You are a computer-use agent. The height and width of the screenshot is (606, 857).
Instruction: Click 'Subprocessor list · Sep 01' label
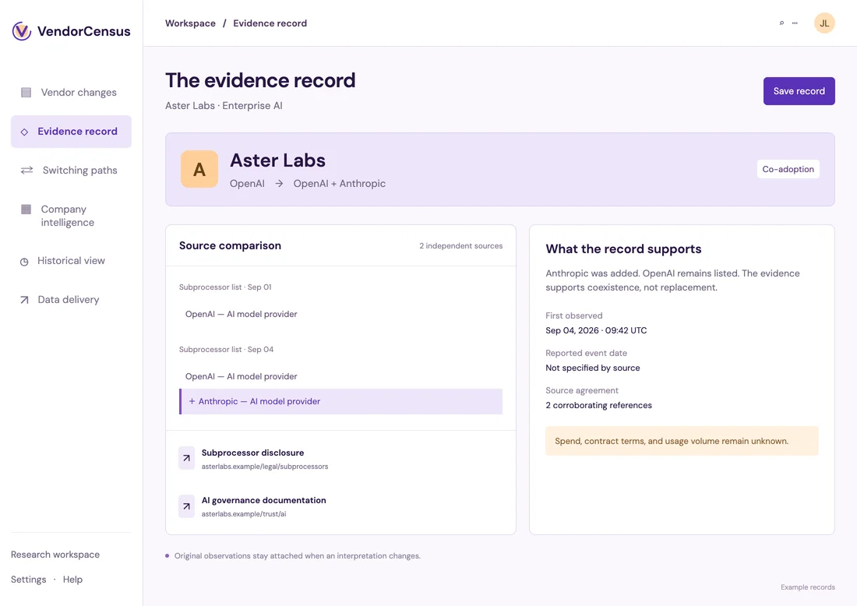tap(225, 287)
